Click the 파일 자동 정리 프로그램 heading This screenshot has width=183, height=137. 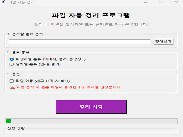[91, 15]
